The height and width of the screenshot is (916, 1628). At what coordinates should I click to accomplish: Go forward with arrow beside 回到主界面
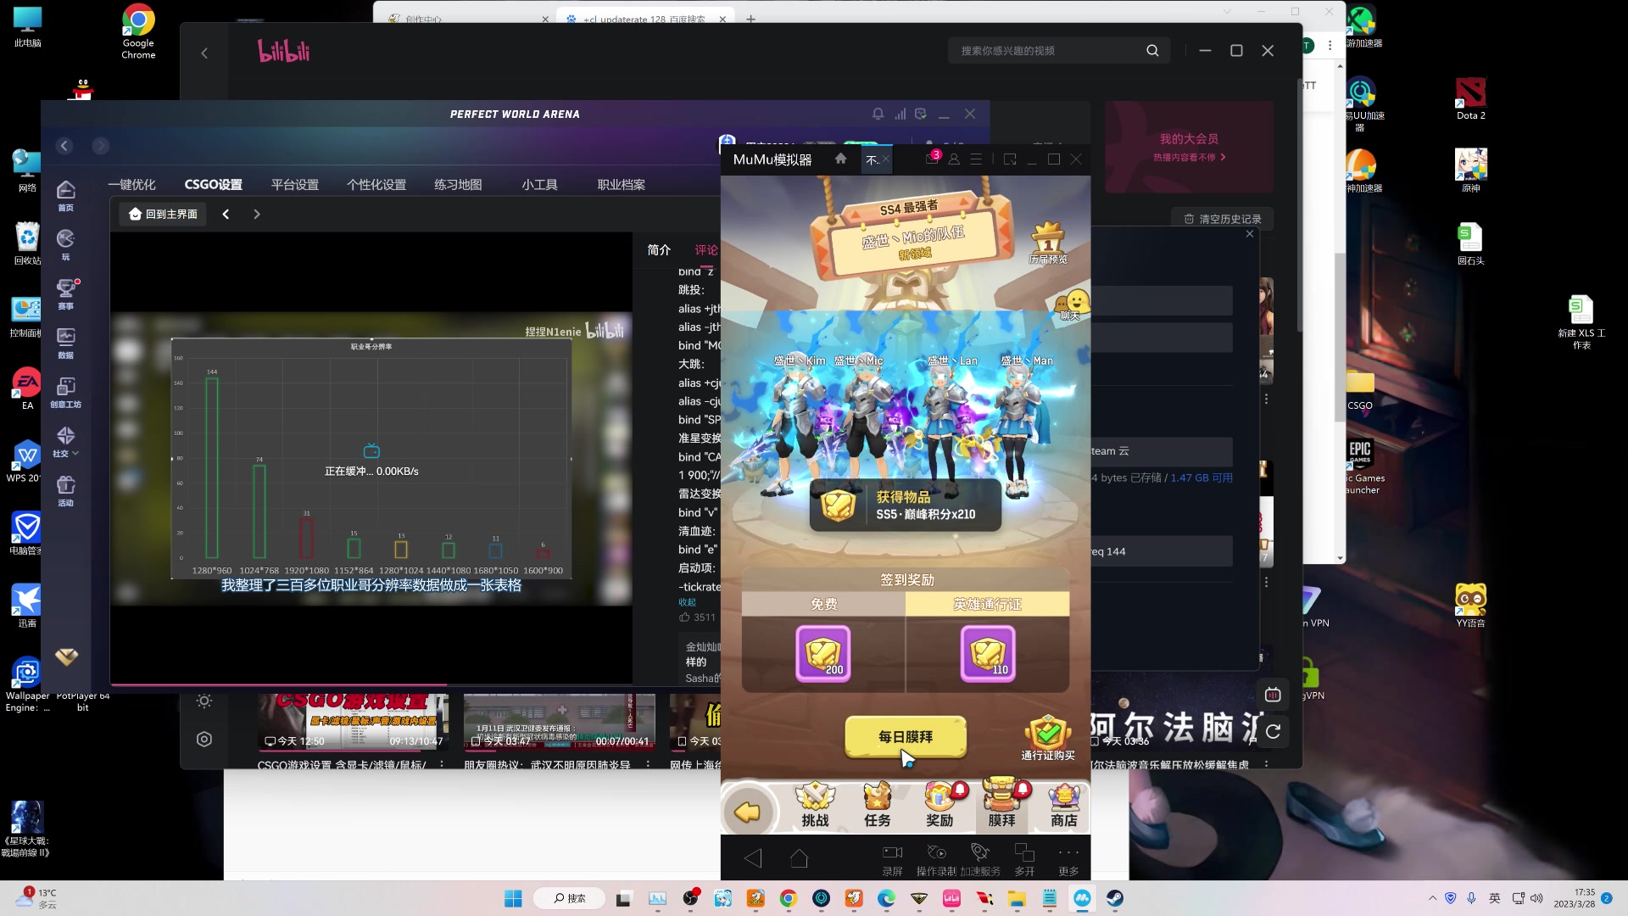pos(257,214)
